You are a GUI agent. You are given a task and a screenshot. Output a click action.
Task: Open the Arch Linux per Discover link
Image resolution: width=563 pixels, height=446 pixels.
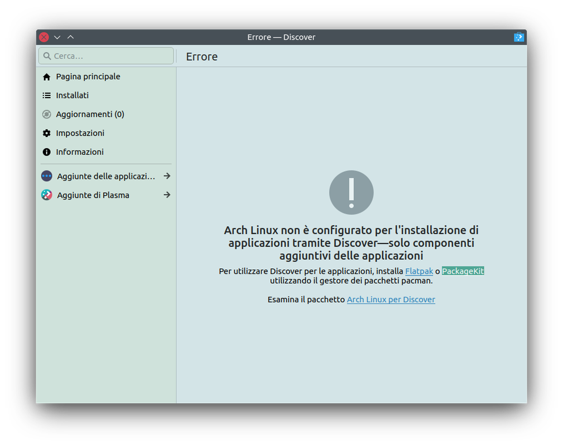coord(391,299)
